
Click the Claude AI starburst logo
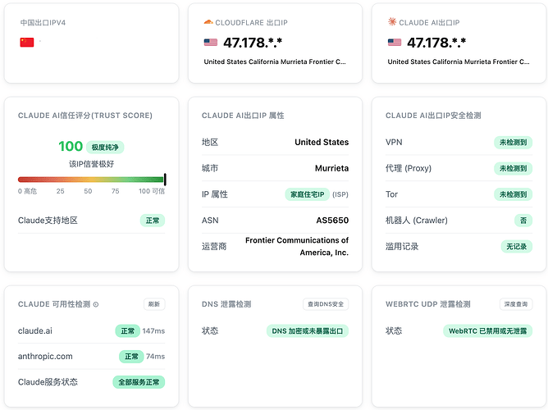click(392, 22)
